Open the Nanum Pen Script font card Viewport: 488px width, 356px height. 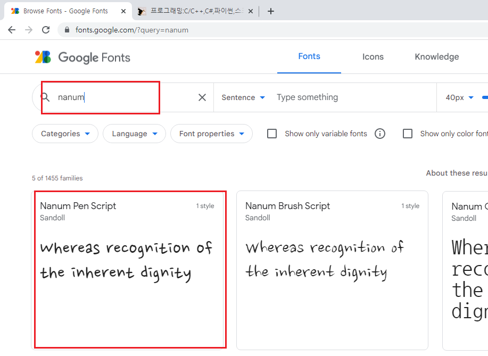pos(129,270)
